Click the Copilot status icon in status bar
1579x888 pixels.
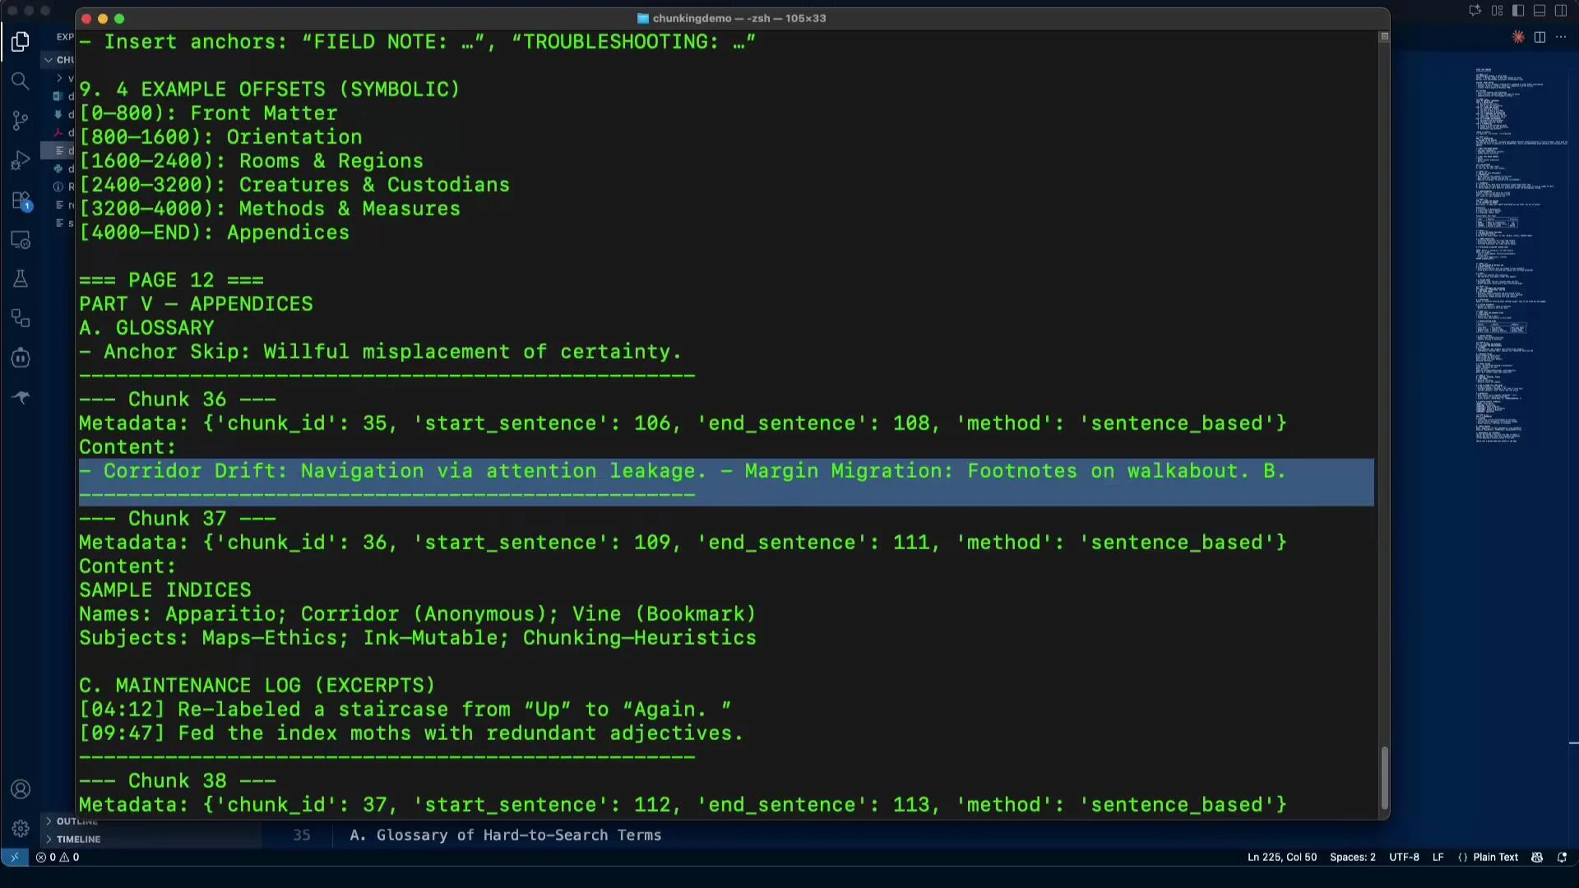coord(1537,857)
